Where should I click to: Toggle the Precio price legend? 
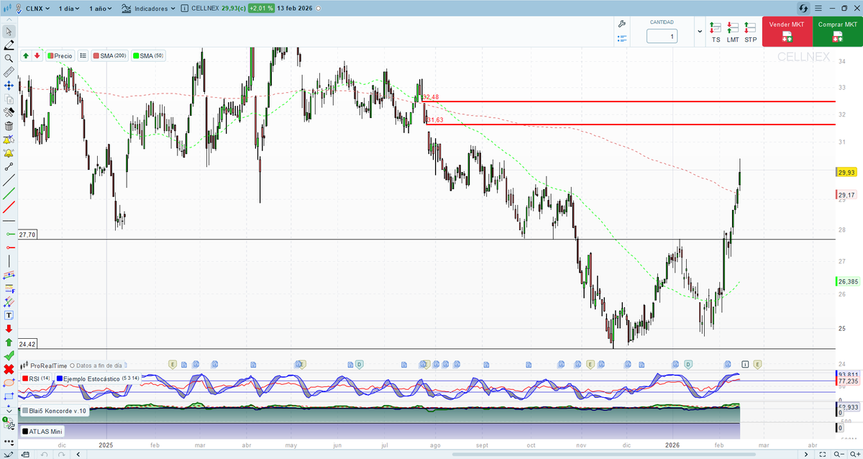(60, 55)
